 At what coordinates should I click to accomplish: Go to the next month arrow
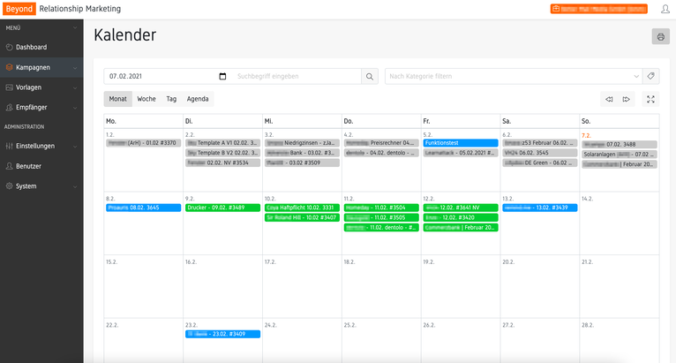pos(627,99)
